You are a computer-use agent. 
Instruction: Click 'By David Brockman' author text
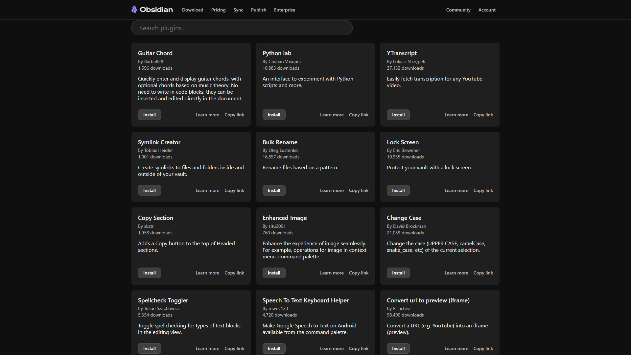coord(406,226)
